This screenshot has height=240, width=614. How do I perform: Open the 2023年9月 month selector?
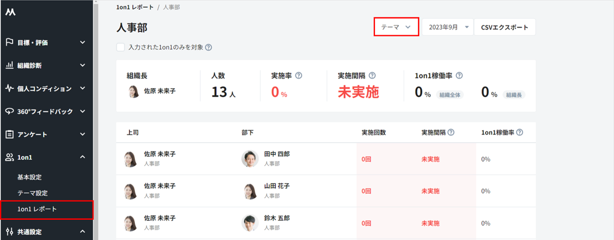pos(447,27)
